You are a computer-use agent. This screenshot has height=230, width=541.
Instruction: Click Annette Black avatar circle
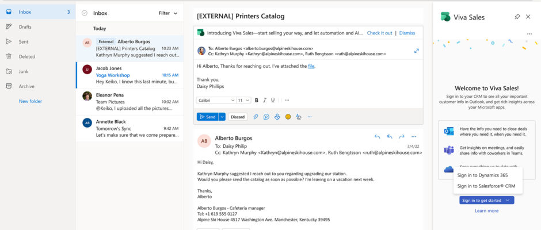pos(87,122)
